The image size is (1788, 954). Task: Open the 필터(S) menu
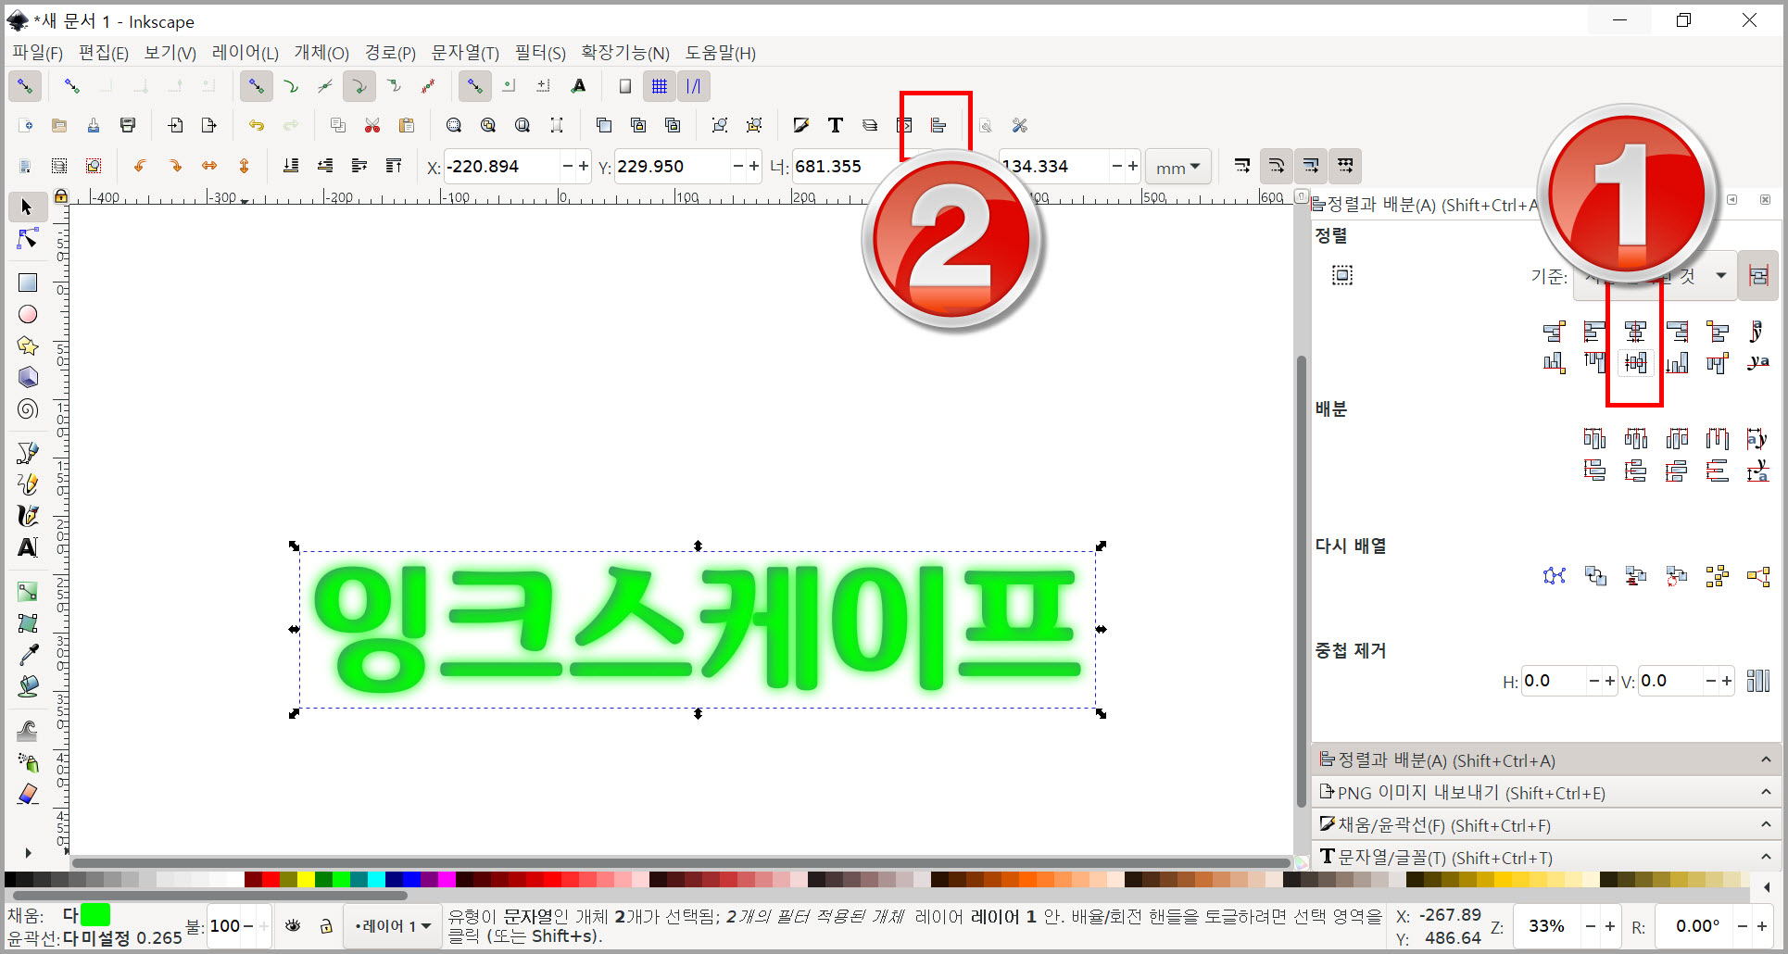click(540, 53)
